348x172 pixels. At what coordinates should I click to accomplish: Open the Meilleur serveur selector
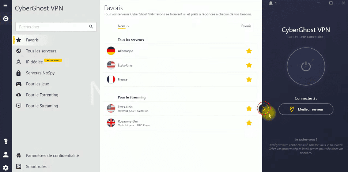(x=306, y=109)
